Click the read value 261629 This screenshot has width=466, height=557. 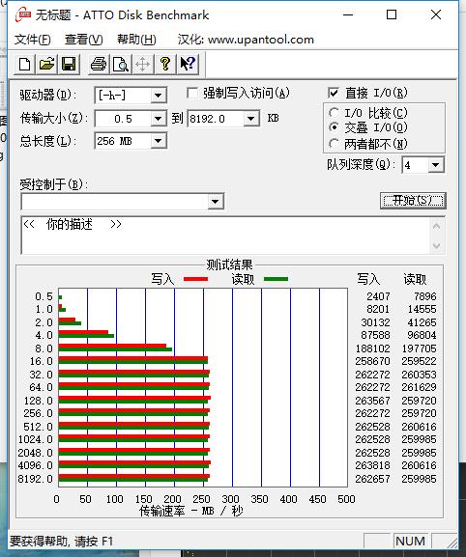[x=419, y=387]
